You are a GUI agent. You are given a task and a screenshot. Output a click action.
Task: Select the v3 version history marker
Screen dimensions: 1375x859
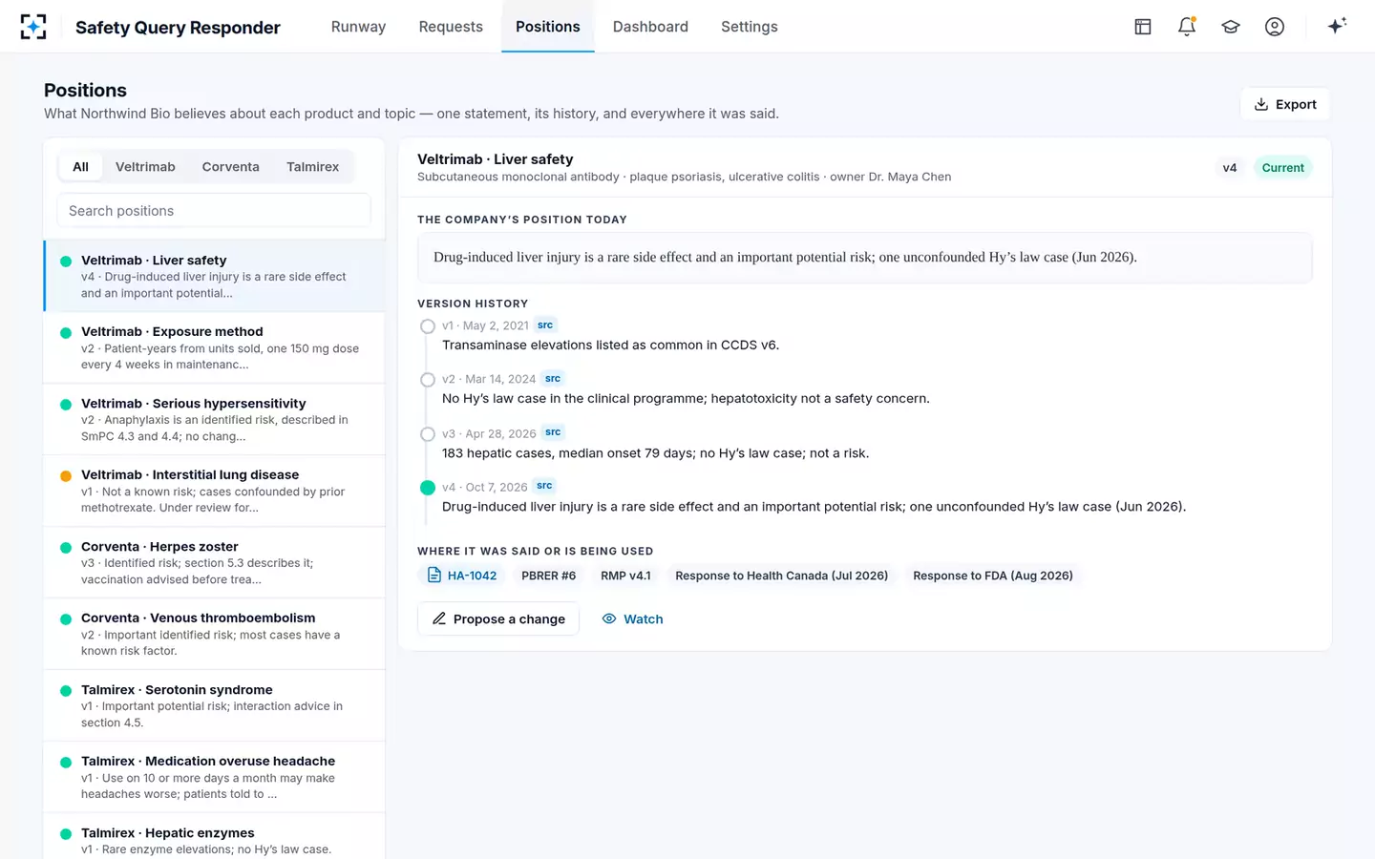(x=428, y=434)
